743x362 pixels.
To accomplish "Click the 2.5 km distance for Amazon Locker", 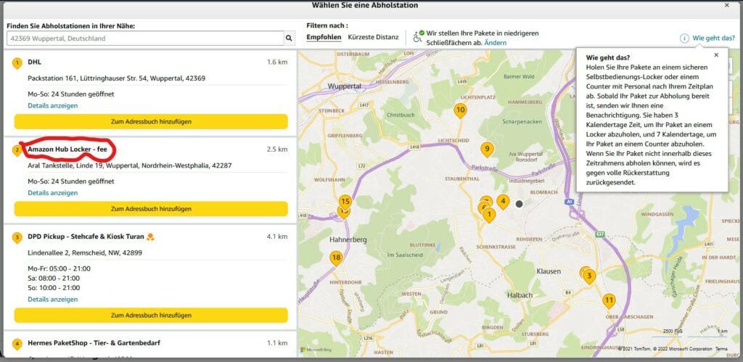I will click(277, 149).
